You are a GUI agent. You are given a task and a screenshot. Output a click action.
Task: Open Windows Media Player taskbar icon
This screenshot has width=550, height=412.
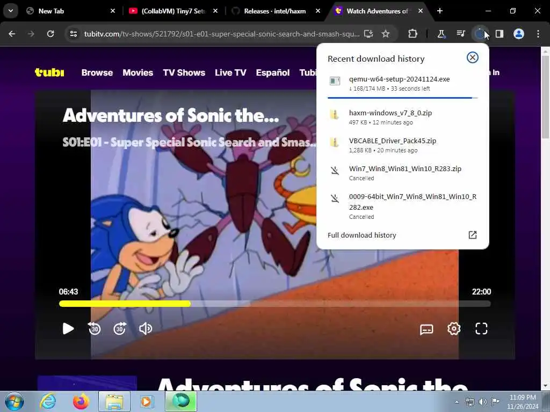[147, 401]
